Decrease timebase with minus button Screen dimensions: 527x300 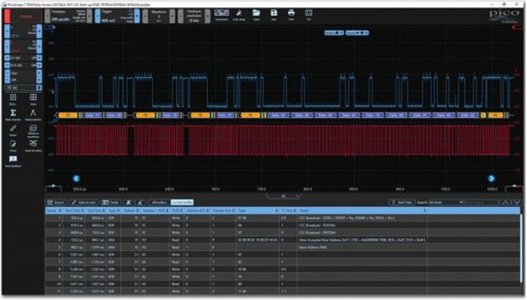pyautogui.click(x=48, y=16)
